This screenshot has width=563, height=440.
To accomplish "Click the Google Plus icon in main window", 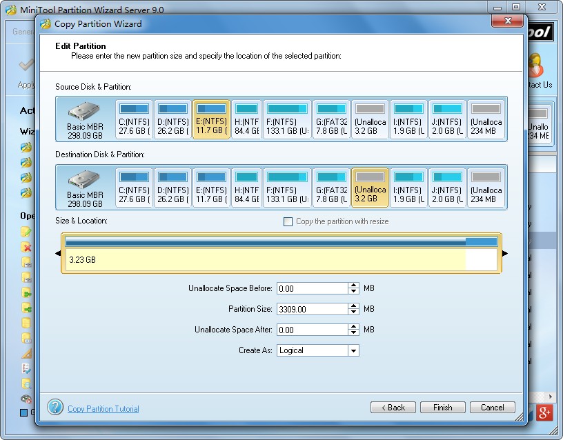I will [x=544, y=412].
